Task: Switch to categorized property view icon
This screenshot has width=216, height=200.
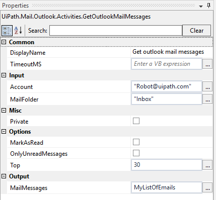Action: click(x=7, y=31)
